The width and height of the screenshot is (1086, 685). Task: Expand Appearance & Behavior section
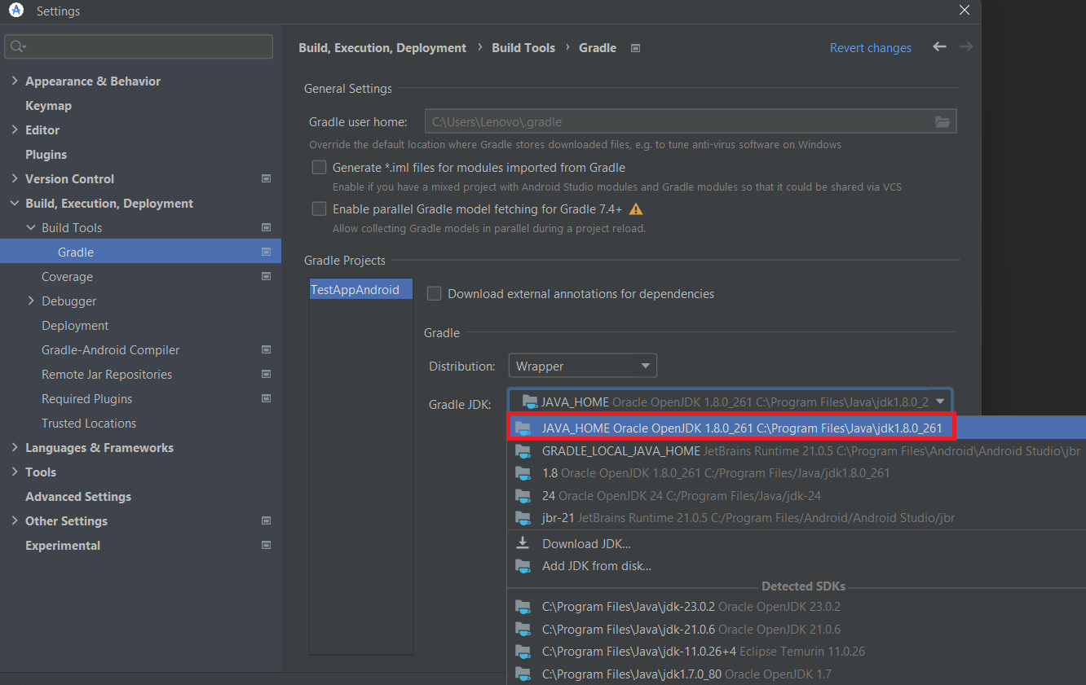pyautogui.click(x=15, y=81)
